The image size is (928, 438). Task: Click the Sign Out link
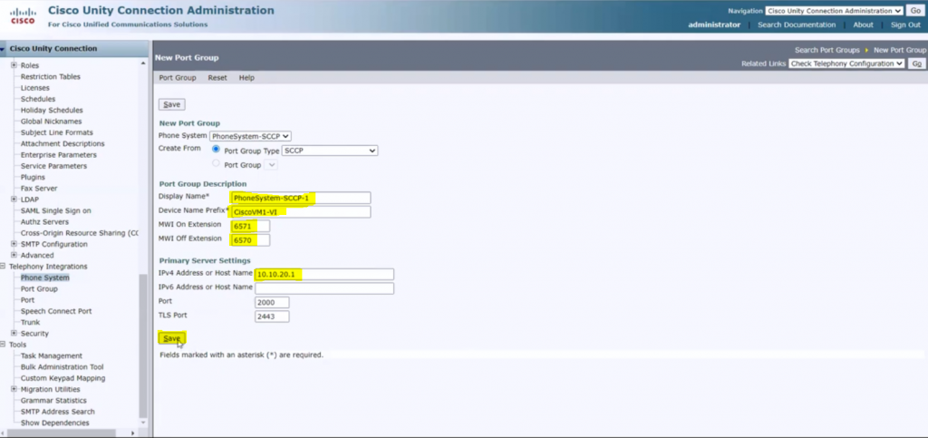905,24
